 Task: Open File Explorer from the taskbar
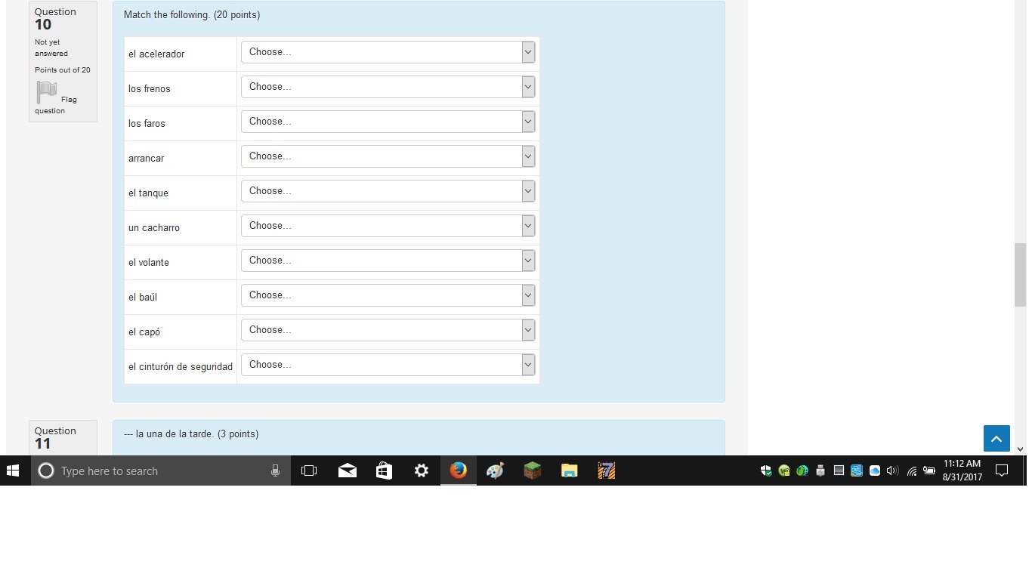(x=570, y=470)
